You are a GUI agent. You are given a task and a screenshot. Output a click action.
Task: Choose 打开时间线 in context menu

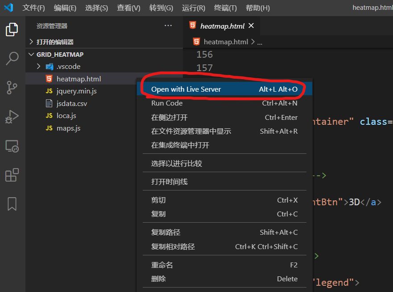(224, 182)
